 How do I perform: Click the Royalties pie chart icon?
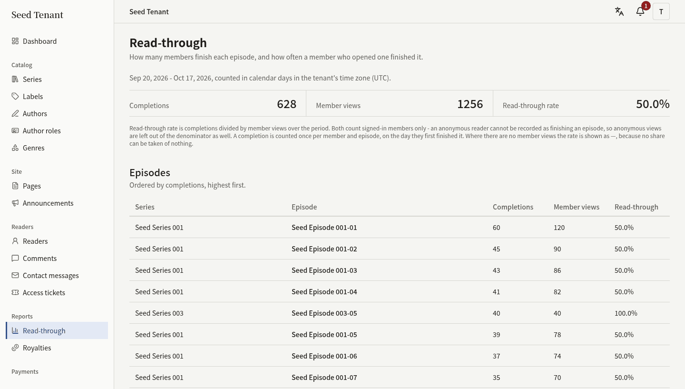point(15,348)
